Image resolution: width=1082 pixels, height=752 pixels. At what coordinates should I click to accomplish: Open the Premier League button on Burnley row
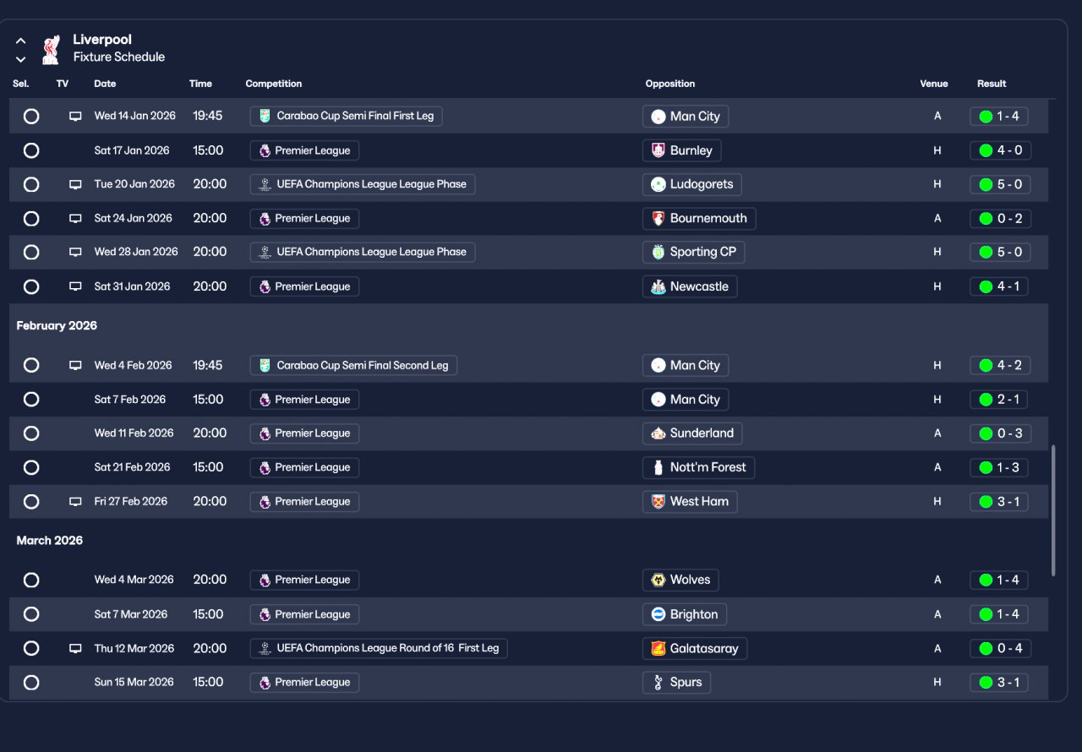coord(304,150)
